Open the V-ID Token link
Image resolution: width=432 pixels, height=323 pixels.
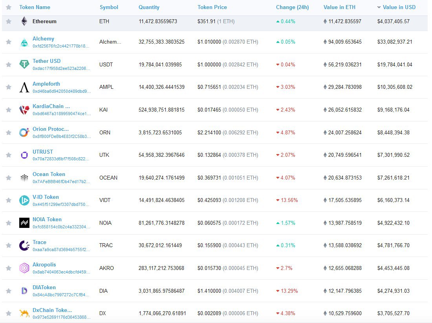point(46,197)
